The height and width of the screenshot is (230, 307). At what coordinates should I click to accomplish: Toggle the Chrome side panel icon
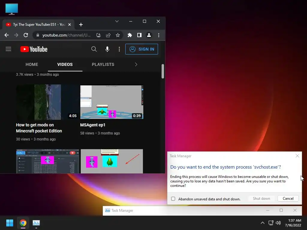(x=139, y=35)
